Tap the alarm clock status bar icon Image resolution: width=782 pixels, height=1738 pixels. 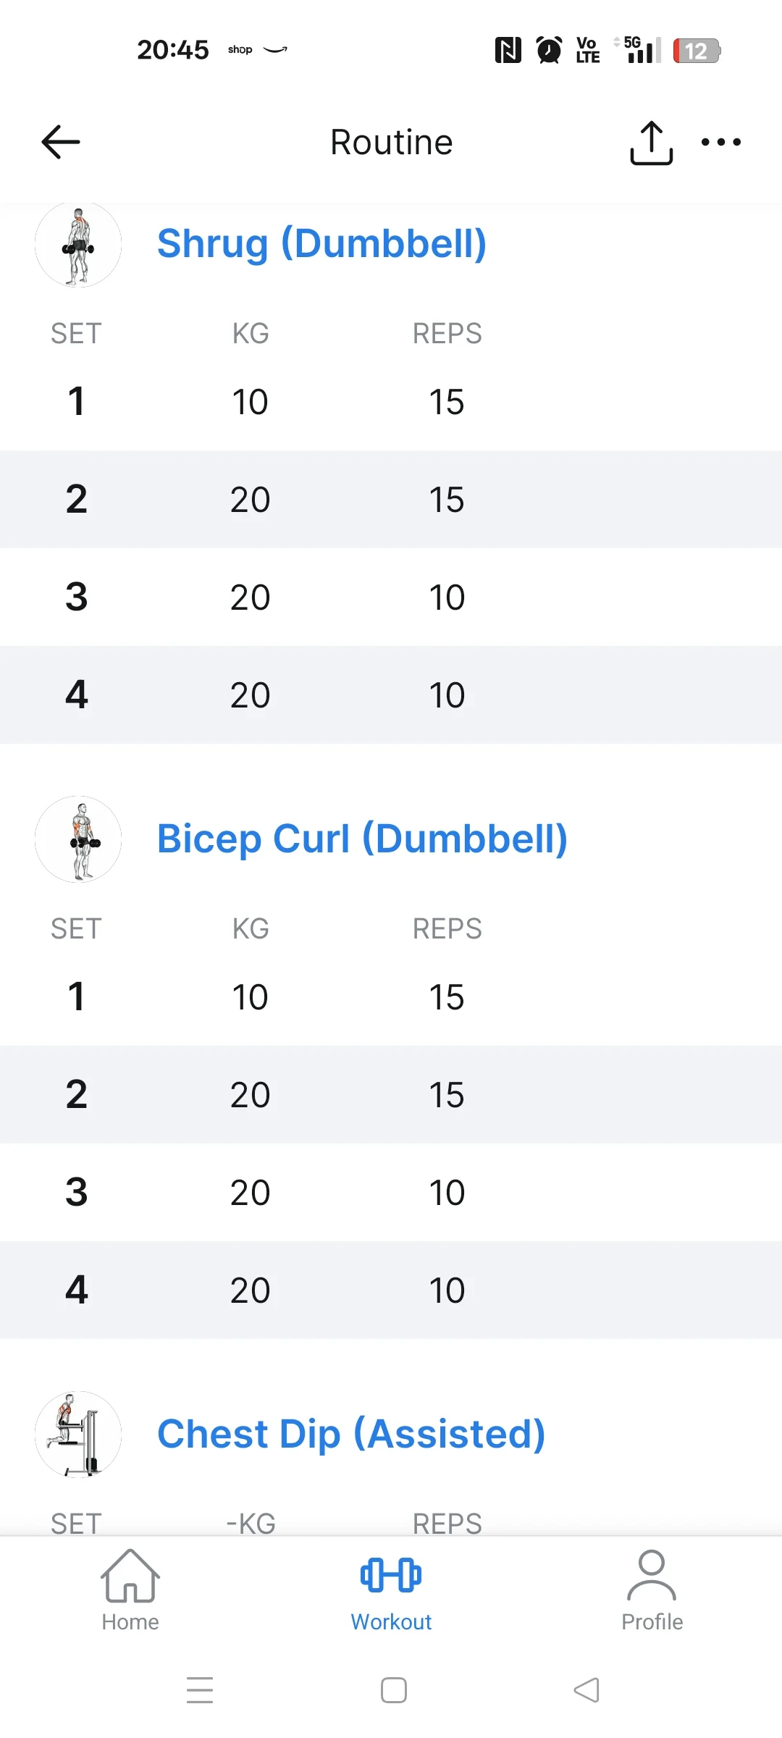(x=549, y=50)
